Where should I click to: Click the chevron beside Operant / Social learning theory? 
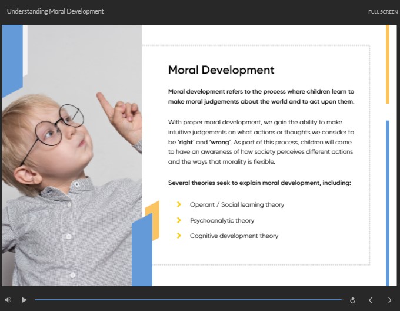tap(179, 204)
